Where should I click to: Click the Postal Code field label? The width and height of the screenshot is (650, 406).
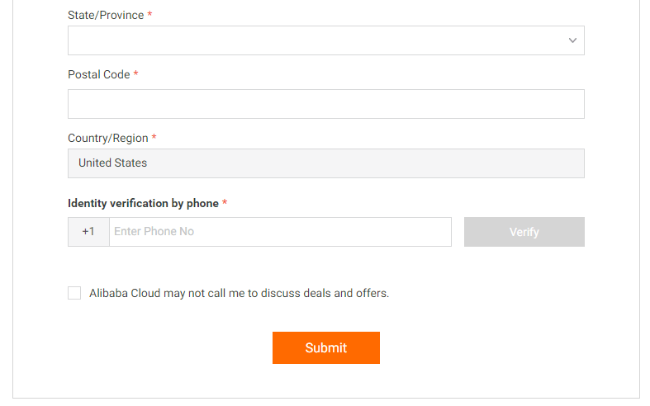coord(98,75)
